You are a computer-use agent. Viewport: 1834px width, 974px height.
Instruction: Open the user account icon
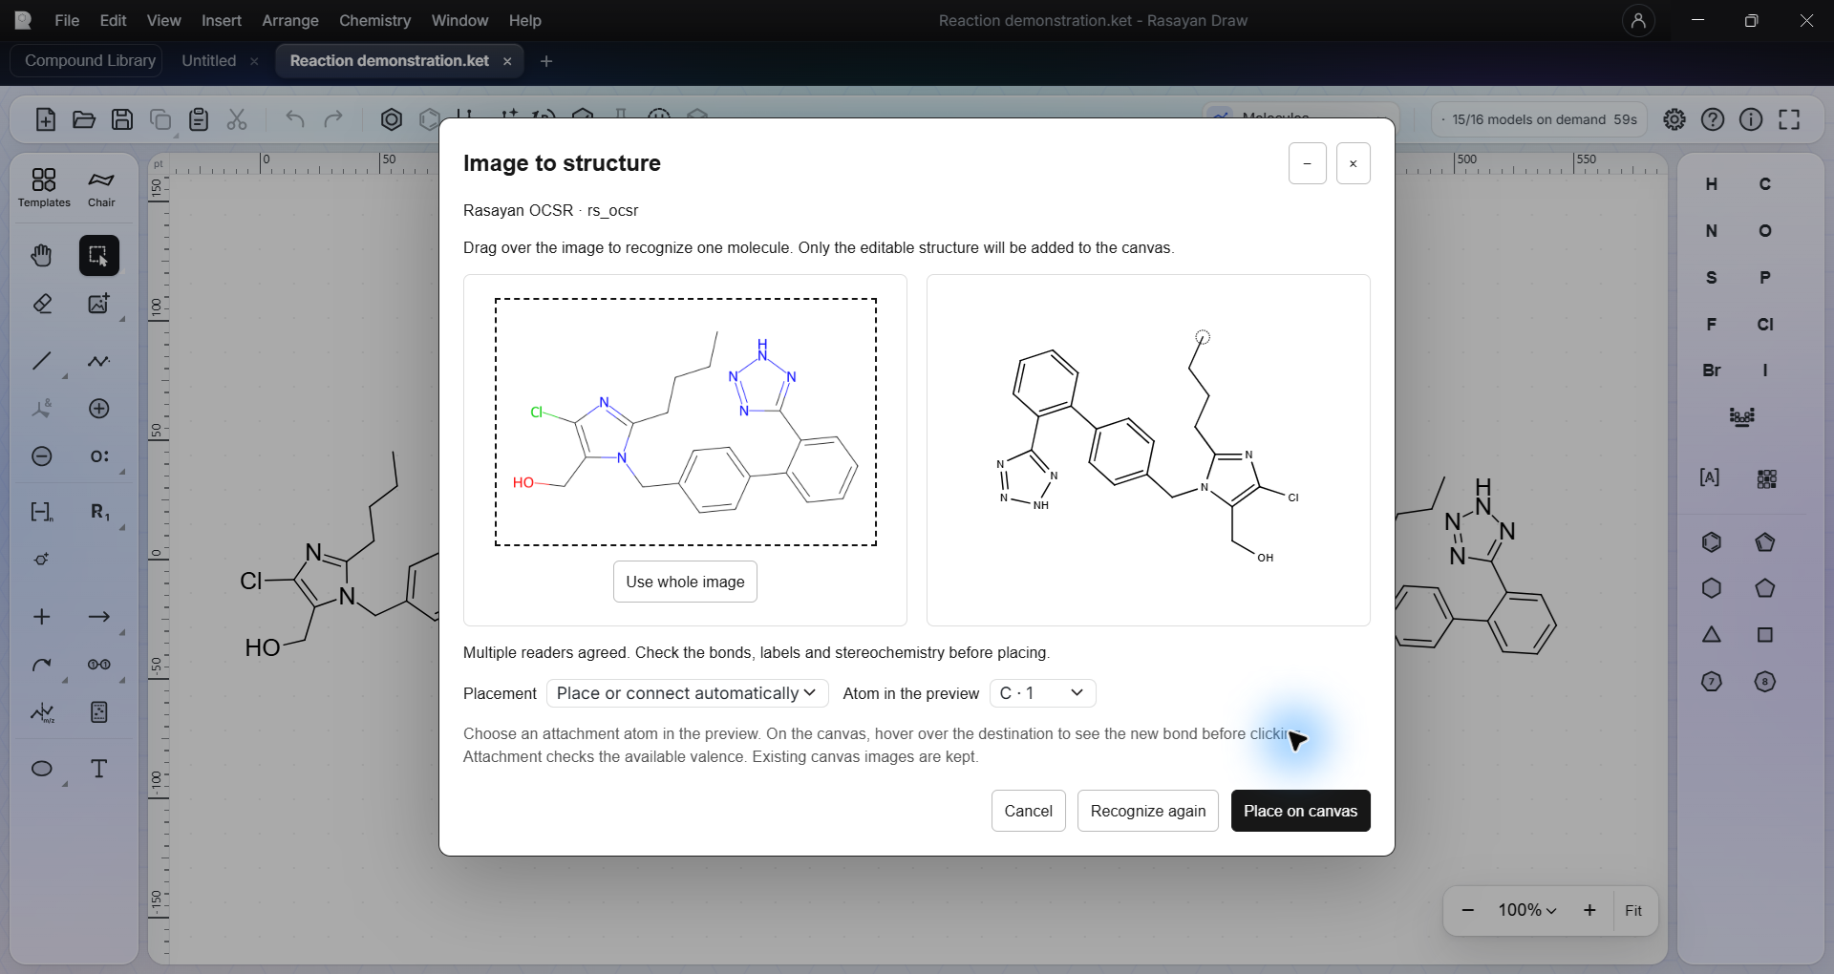point(1638,20)
